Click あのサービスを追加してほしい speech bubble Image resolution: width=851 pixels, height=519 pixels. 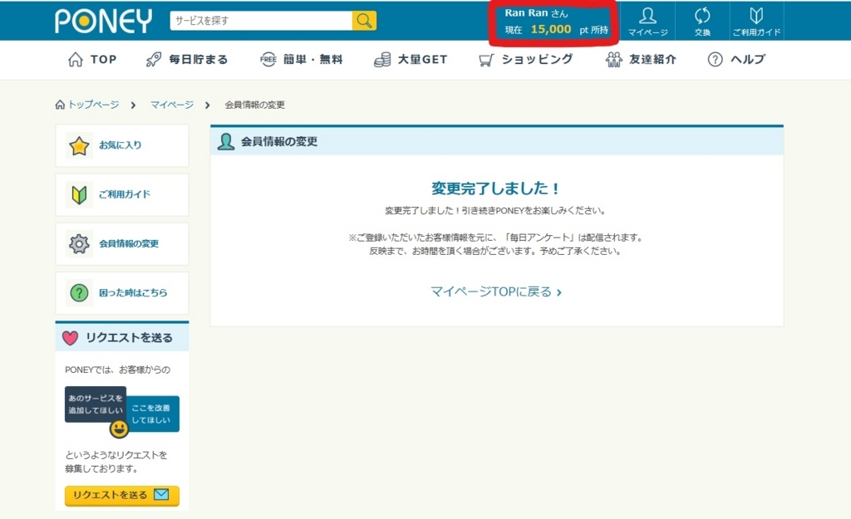[x=96, y=404]
